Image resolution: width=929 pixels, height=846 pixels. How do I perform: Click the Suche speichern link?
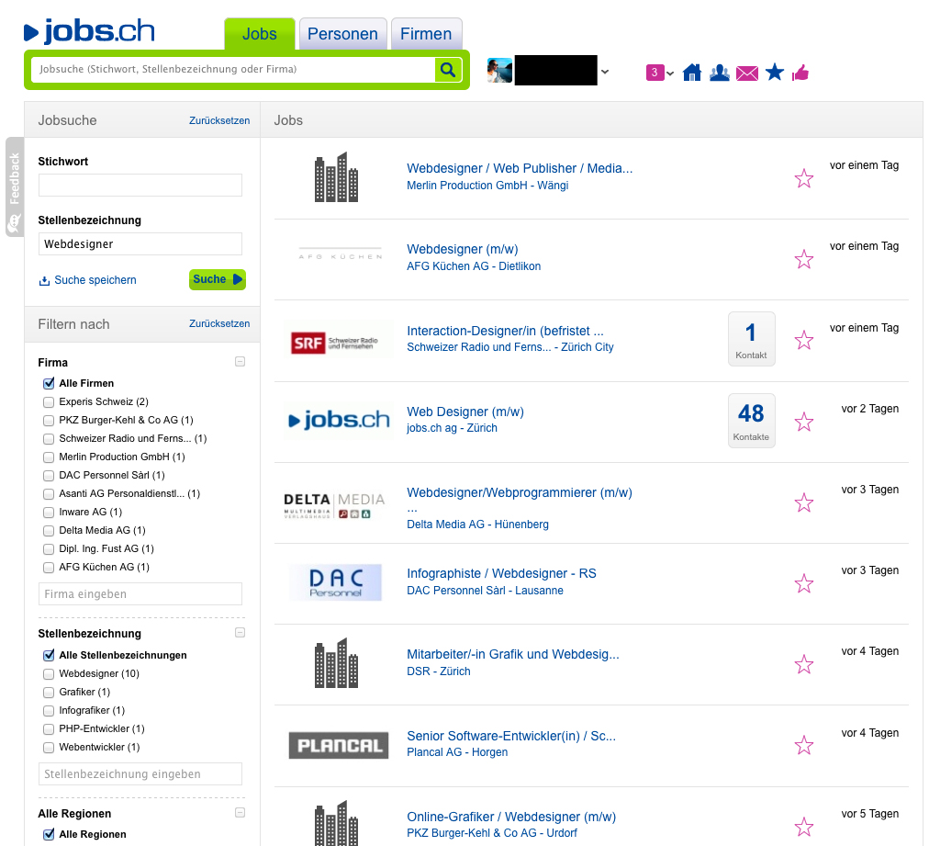[88, 280]
